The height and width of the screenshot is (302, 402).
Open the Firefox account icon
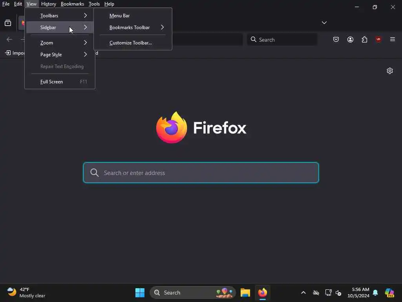[350, 40]
